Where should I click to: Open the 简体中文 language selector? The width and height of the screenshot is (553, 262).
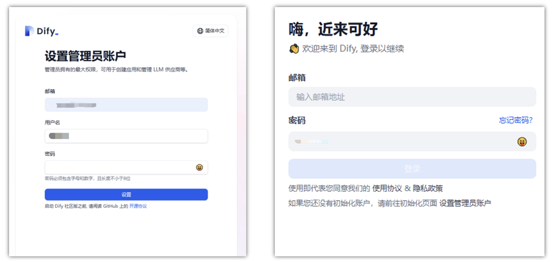pyautogui.click(x=210, y=31)
